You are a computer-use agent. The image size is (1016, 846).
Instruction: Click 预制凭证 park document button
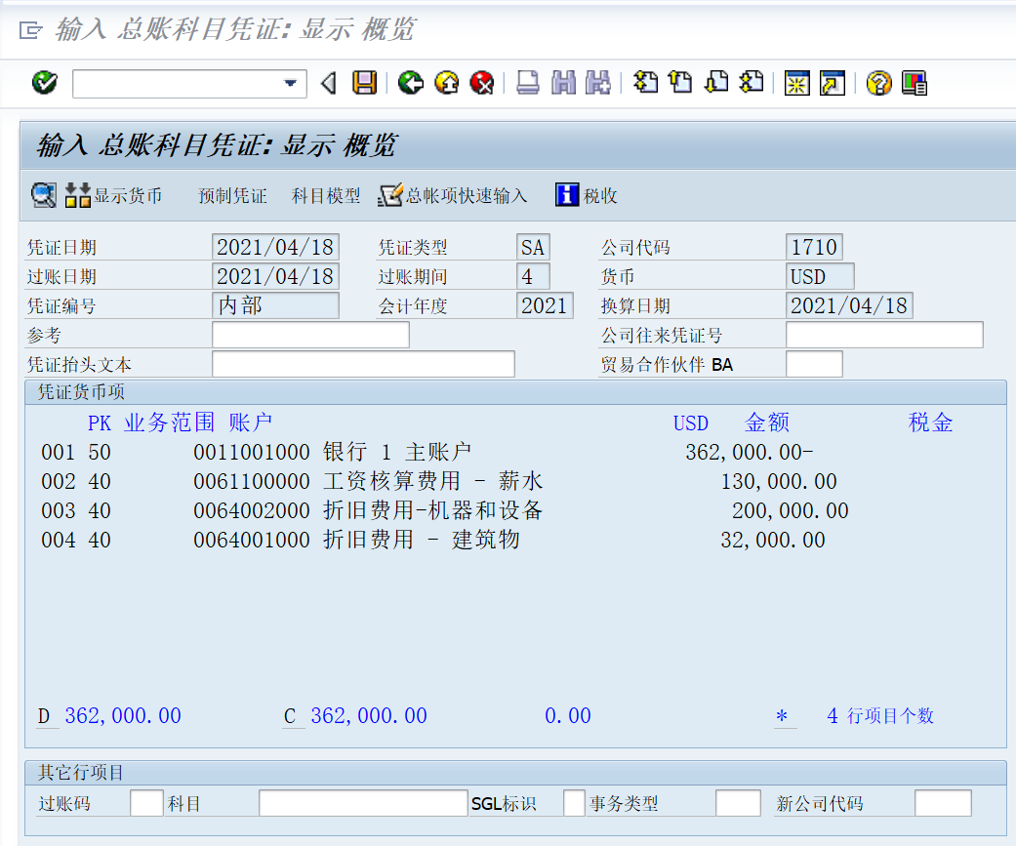(x=232, y=195)
